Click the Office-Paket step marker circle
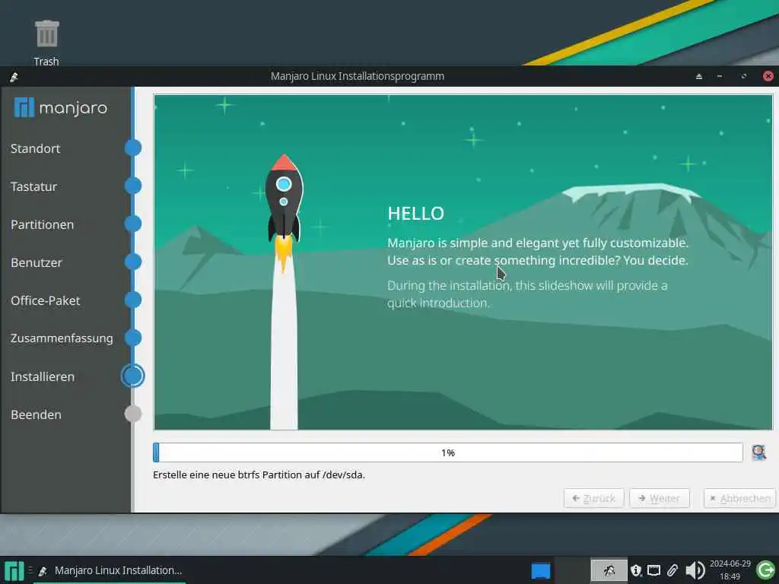This screenshot has width=779, height=584. [132, 300]
